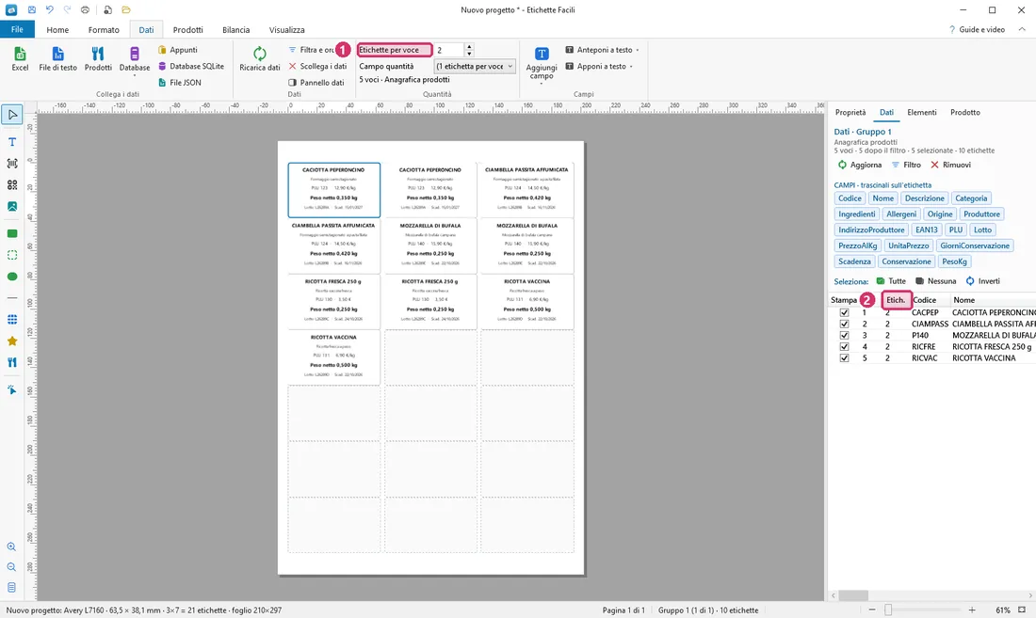The width and height of the screenshot is (1036, 618).
Task: Toggle Stampa checkbox for RICOTTA FRESCA 250 g
Action: pos(844,346)
